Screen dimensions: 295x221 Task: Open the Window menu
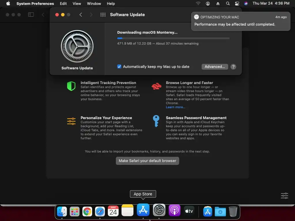(94, 3)
